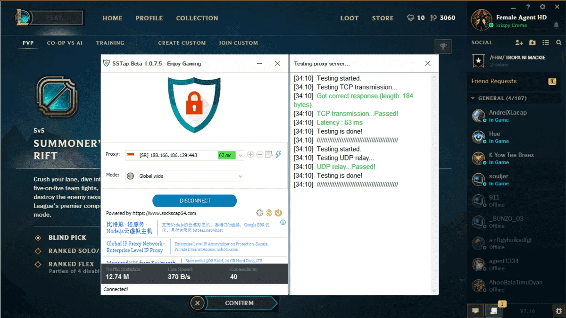Select offline friend AhooBalaTimuDyan

click(x=514, y=285)
